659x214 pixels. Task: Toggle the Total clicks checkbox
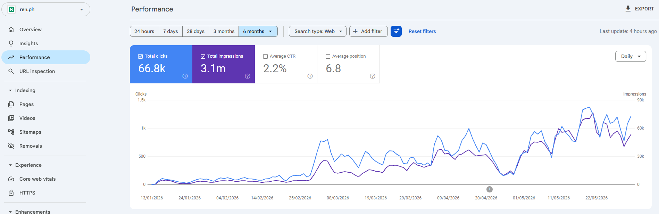tap(141, 56)
